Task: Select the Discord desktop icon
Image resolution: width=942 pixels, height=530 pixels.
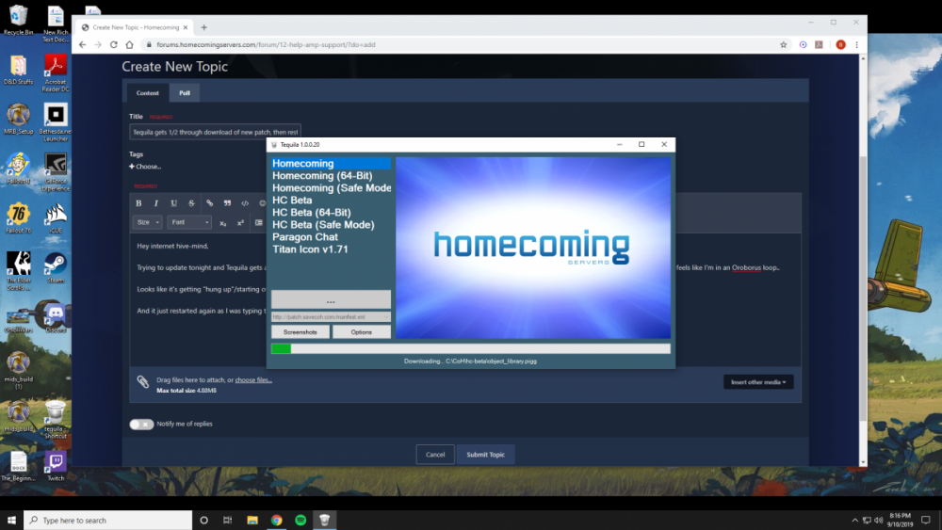Action: tap(56, 317)
